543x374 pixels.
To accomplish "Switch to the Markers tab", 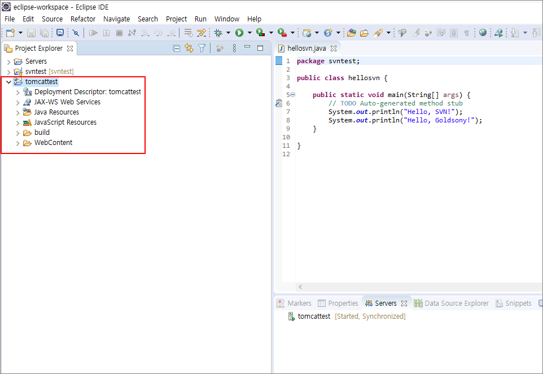I will tap(294, 303).
